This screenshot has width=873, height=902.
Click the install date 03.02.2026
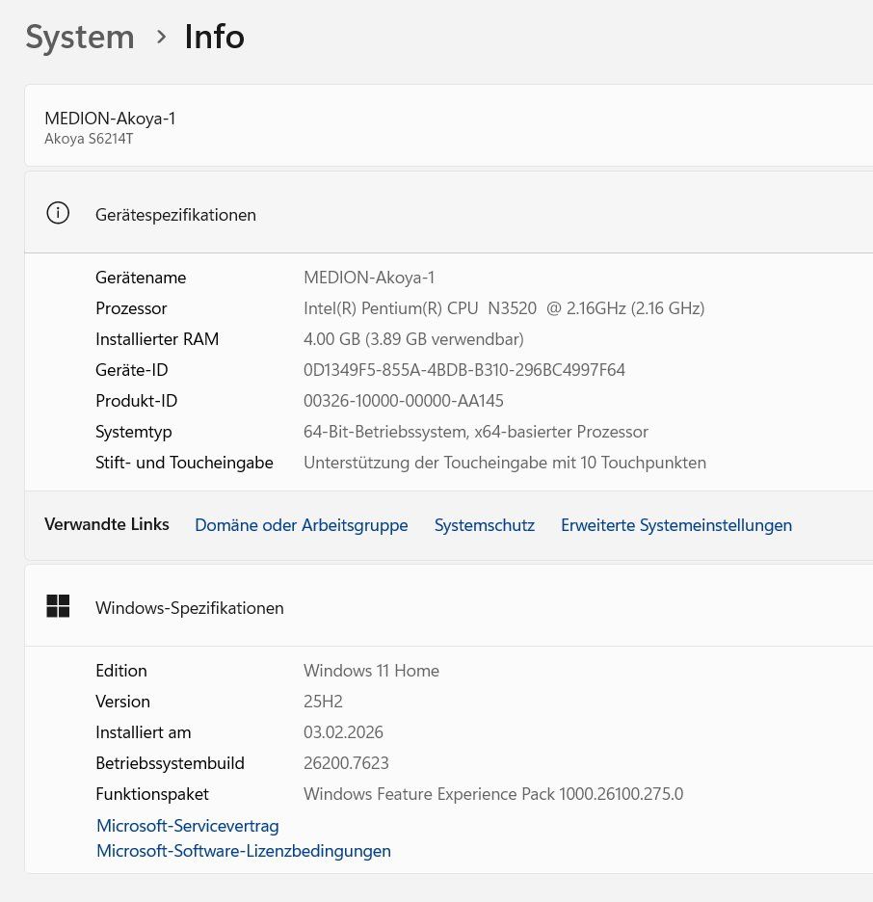click(x=343, y=732)
